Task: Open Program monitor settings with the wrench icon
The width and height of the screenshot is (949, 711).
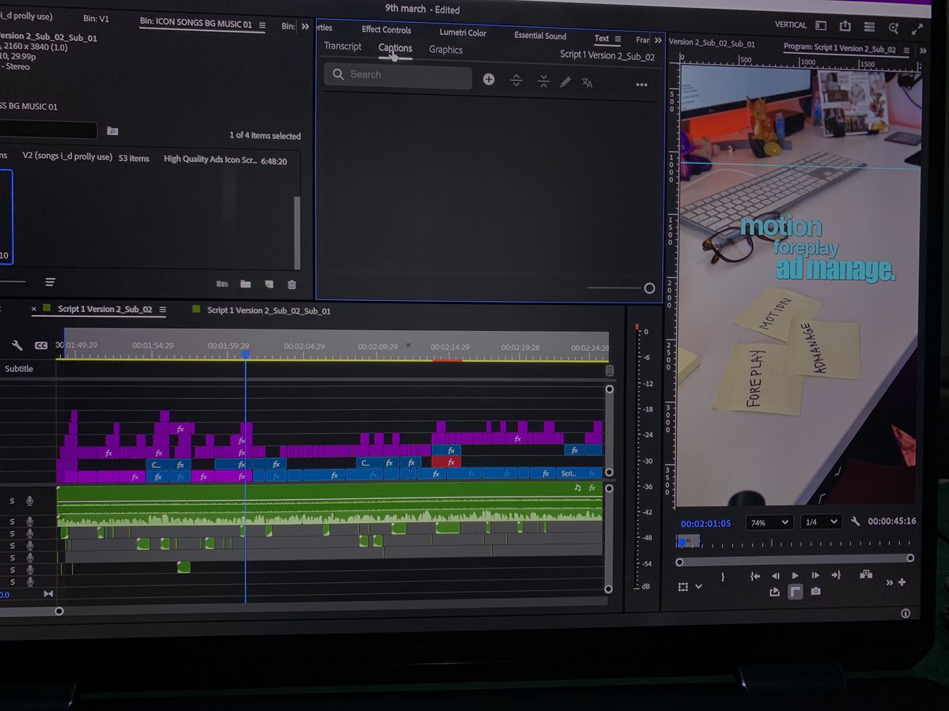Action: coord(855,522)
